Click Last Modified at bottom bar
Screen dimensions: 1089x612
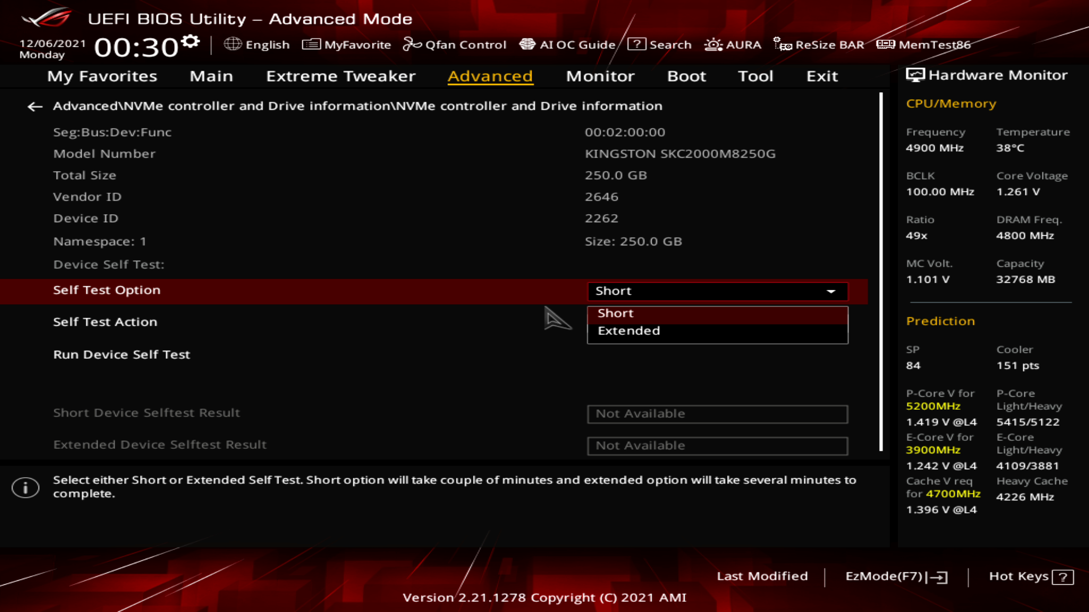pyautogui.click(x=762, y=576)
